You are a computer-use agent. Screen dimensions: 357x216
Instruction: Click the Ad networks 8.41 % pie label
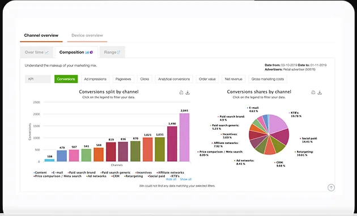pyautogui.click(x=244, y=162)
